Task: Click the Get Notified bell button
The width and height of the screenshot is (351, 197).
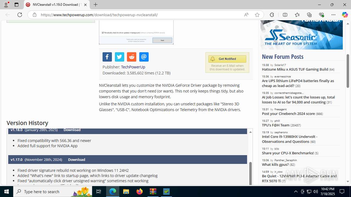Action: [x=227, y=59]
